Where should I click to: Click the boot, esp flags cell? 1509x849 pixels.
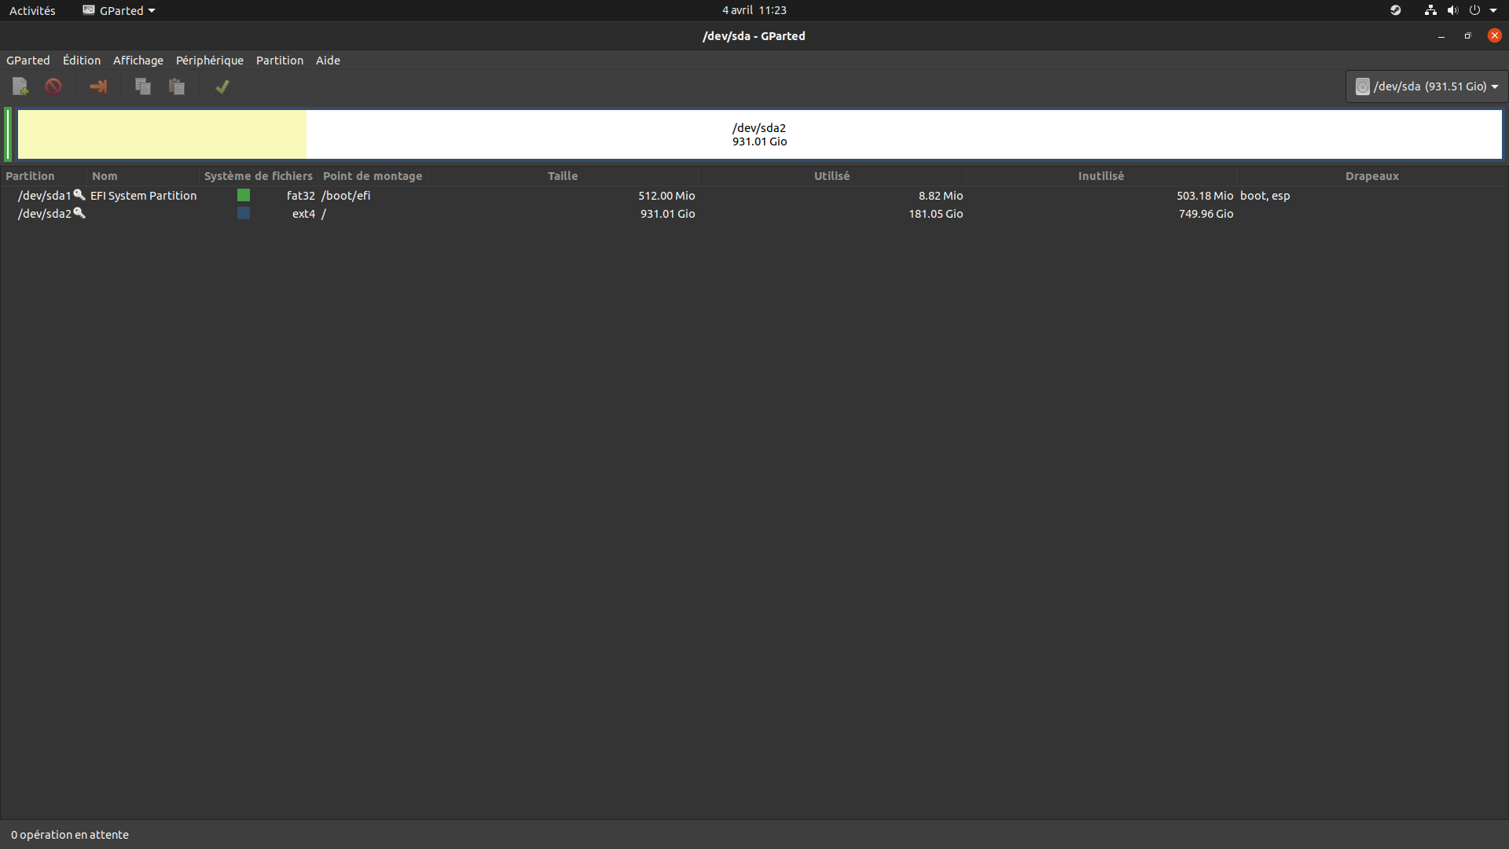[1265, 195]
